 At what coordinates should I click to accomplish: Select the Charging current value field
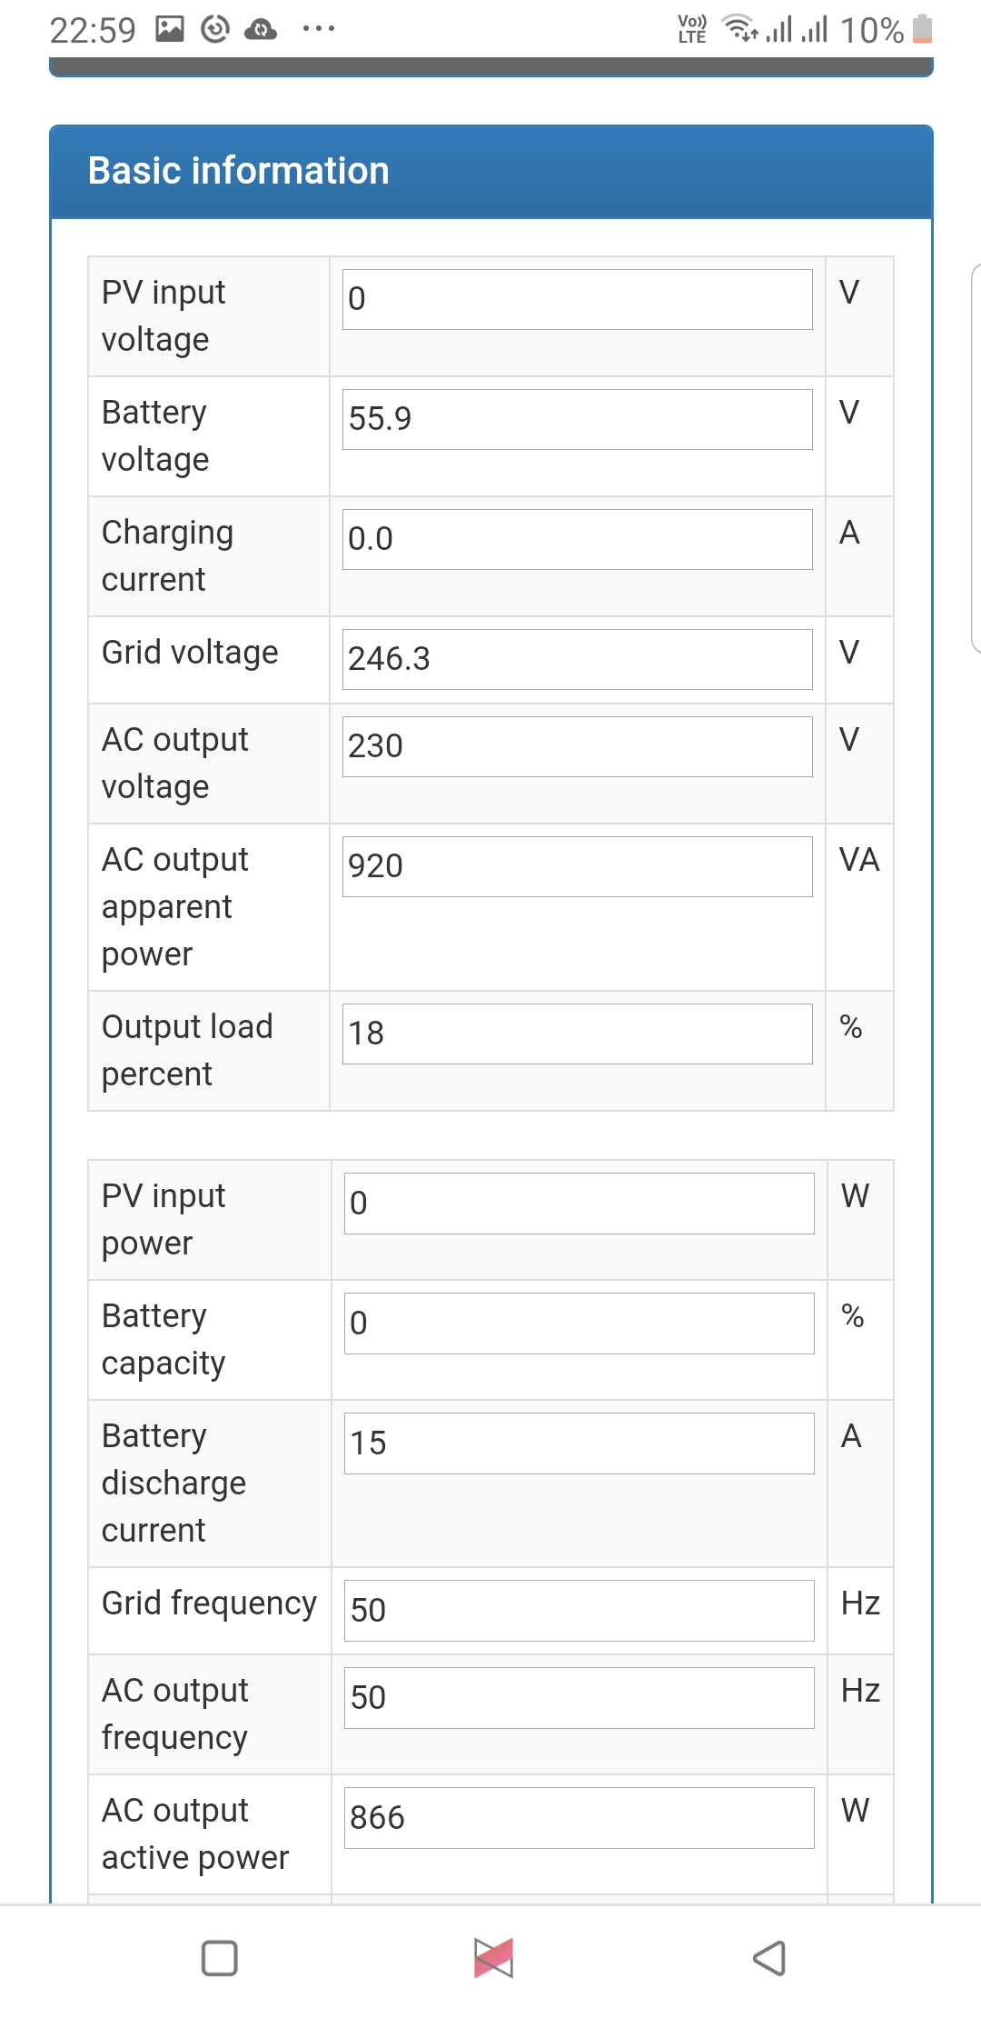click(x=577, y=539)
